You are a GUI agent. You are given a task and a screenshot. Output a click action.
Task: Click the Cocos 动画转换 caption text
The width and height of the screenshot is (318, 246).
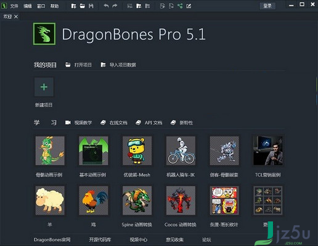(181, 224)
